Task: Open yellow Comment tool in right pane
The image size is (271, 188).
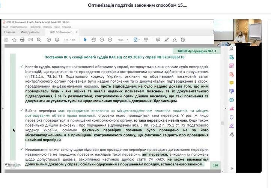Action: point(232,83)
